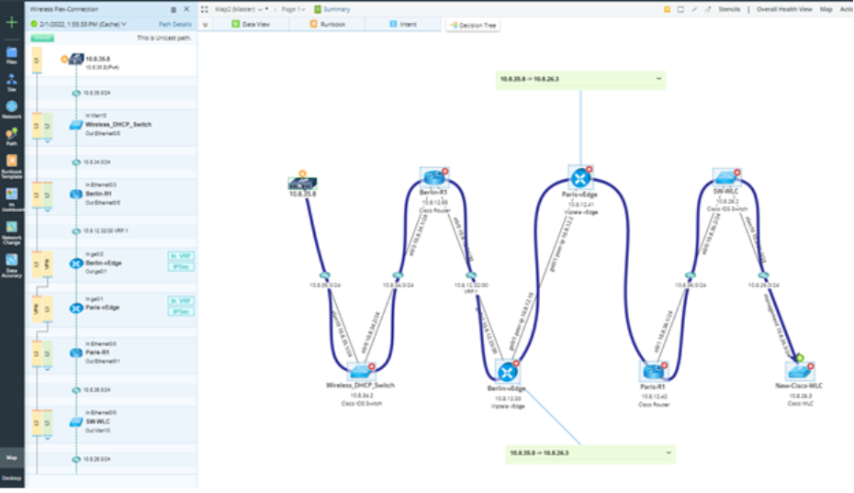The image size is (854, 493).
Task: Expand the lower 10.8.35.8 -> 10.8.26.3 path note
Action: [x=668, y=453]
